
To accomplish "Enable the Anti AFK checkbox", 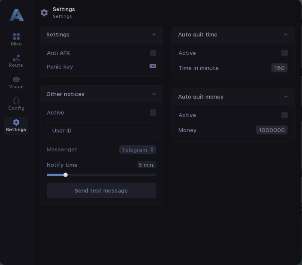I will [x=153, y=53].
